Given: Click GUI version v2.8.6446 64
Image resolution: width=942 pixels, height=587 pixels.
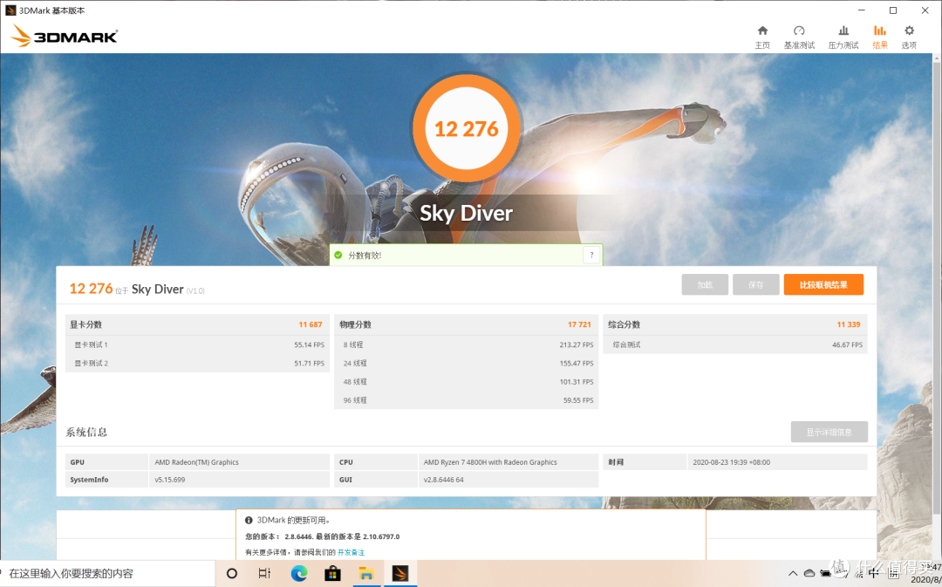Looking at the screenshot, I should tap(443, 480).
